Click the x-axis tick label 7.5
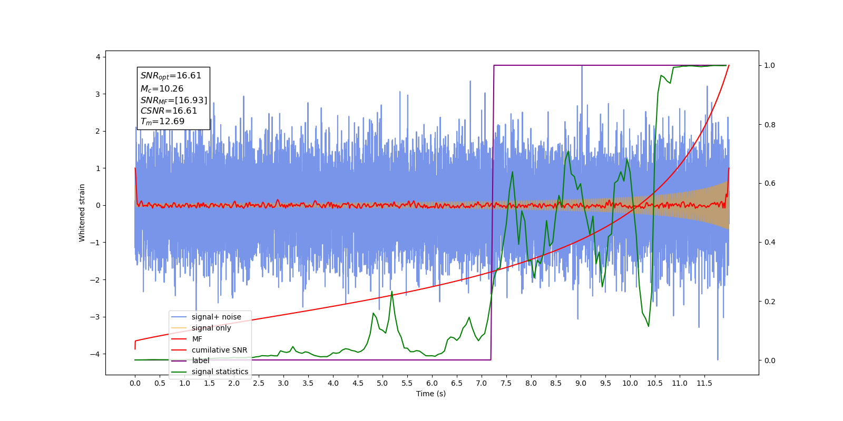 pos(506,383)
